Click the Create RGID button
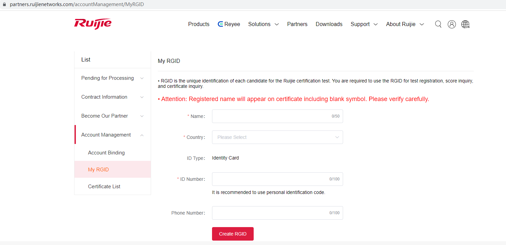Screen dimensions: 506x245 (233, 234)
